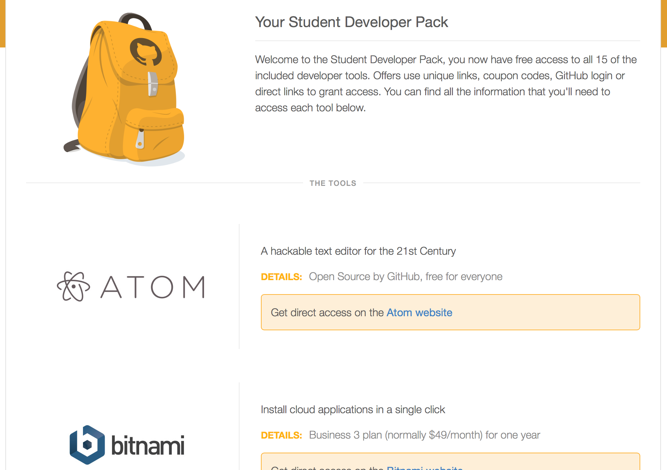The width and height of the screenshot is (667, 470).
Task: Open the partially visible Bitnami website link
Action: pyautogui.click(x=424, y=468)
